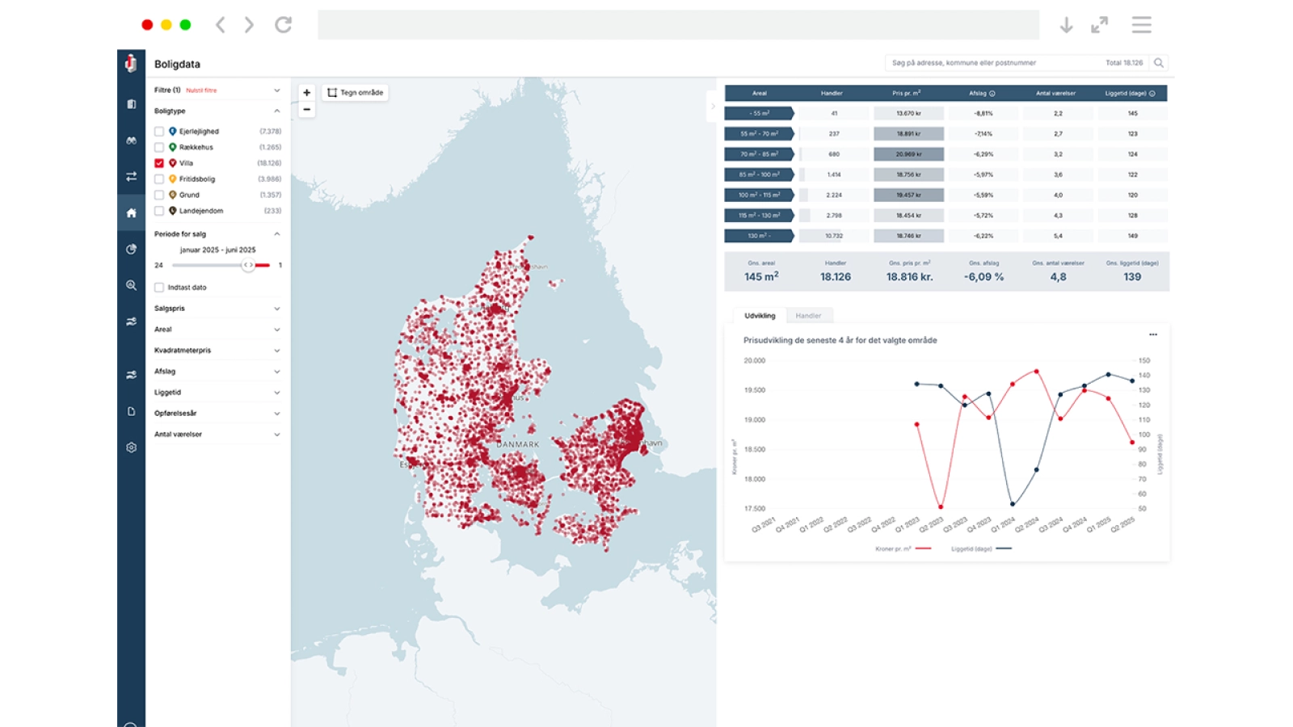Tick the Indtast dato checkbox
1293x727 pixels.
(x=159, y=288)
